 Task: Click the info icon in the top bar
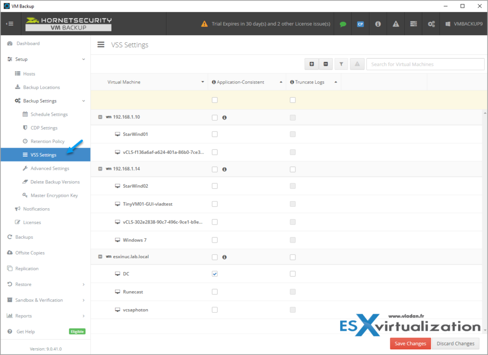378,24
